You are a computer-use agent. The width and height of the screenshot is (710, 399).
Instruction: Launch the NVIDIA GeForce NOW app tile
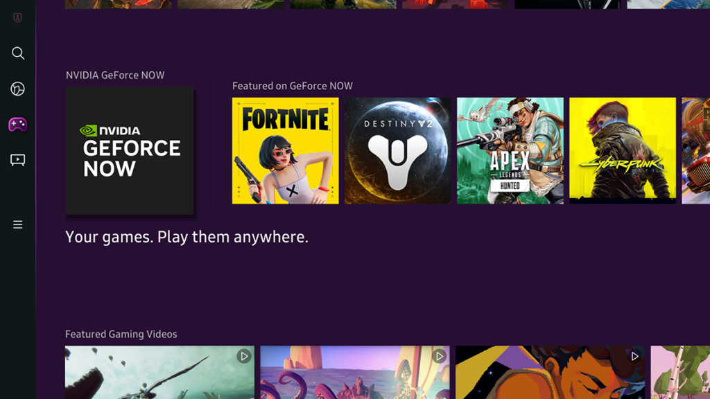click(130, 150)
